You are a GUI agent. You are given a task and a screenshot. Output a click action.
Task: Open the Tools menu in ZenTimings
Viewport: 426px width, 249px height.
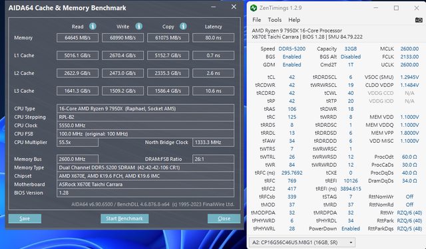(275, 20)
